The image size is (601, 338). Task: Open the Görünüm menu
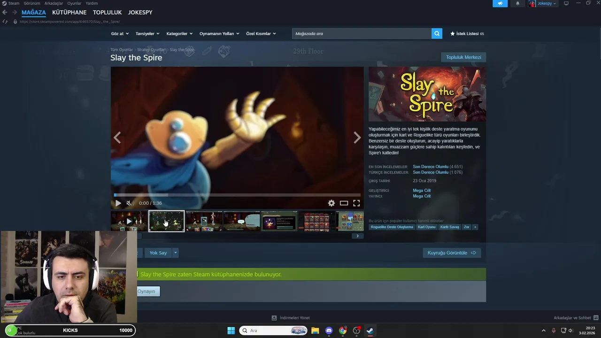click(32, 3)
